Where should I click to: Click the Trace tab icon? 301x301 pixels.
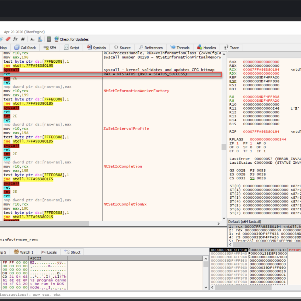tap(226, 47)
